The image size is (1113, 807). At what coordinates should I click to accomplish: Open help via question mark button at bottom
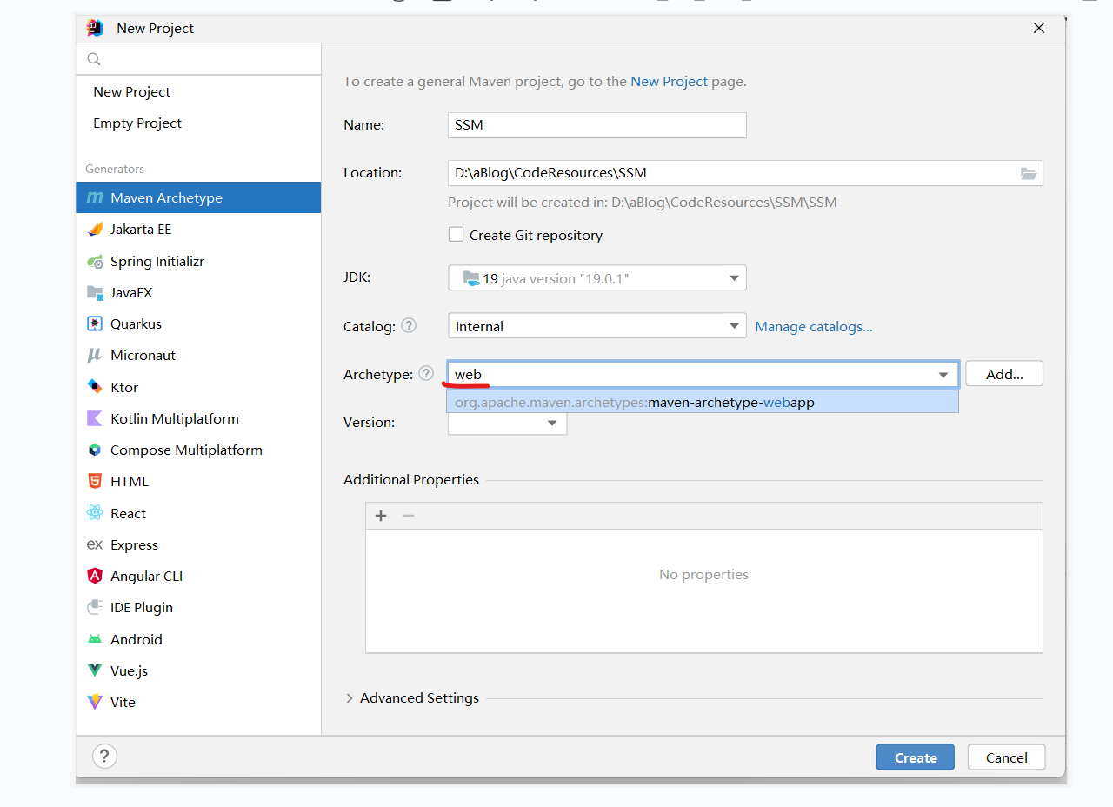coord(104,757)
